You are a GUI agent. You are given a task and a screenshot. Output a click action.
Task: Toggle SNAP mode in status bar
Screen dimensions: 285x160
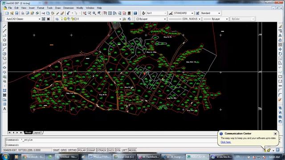pos(56,150)
